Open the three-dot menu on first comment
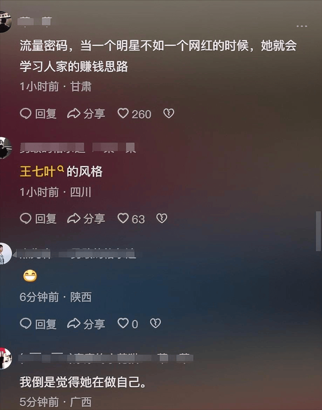The image size is (322, 410). 302,26
